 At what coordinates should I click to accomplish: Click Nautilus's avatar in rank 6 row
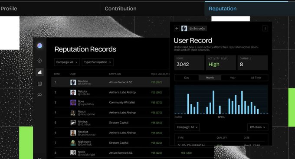click(73, 133)
